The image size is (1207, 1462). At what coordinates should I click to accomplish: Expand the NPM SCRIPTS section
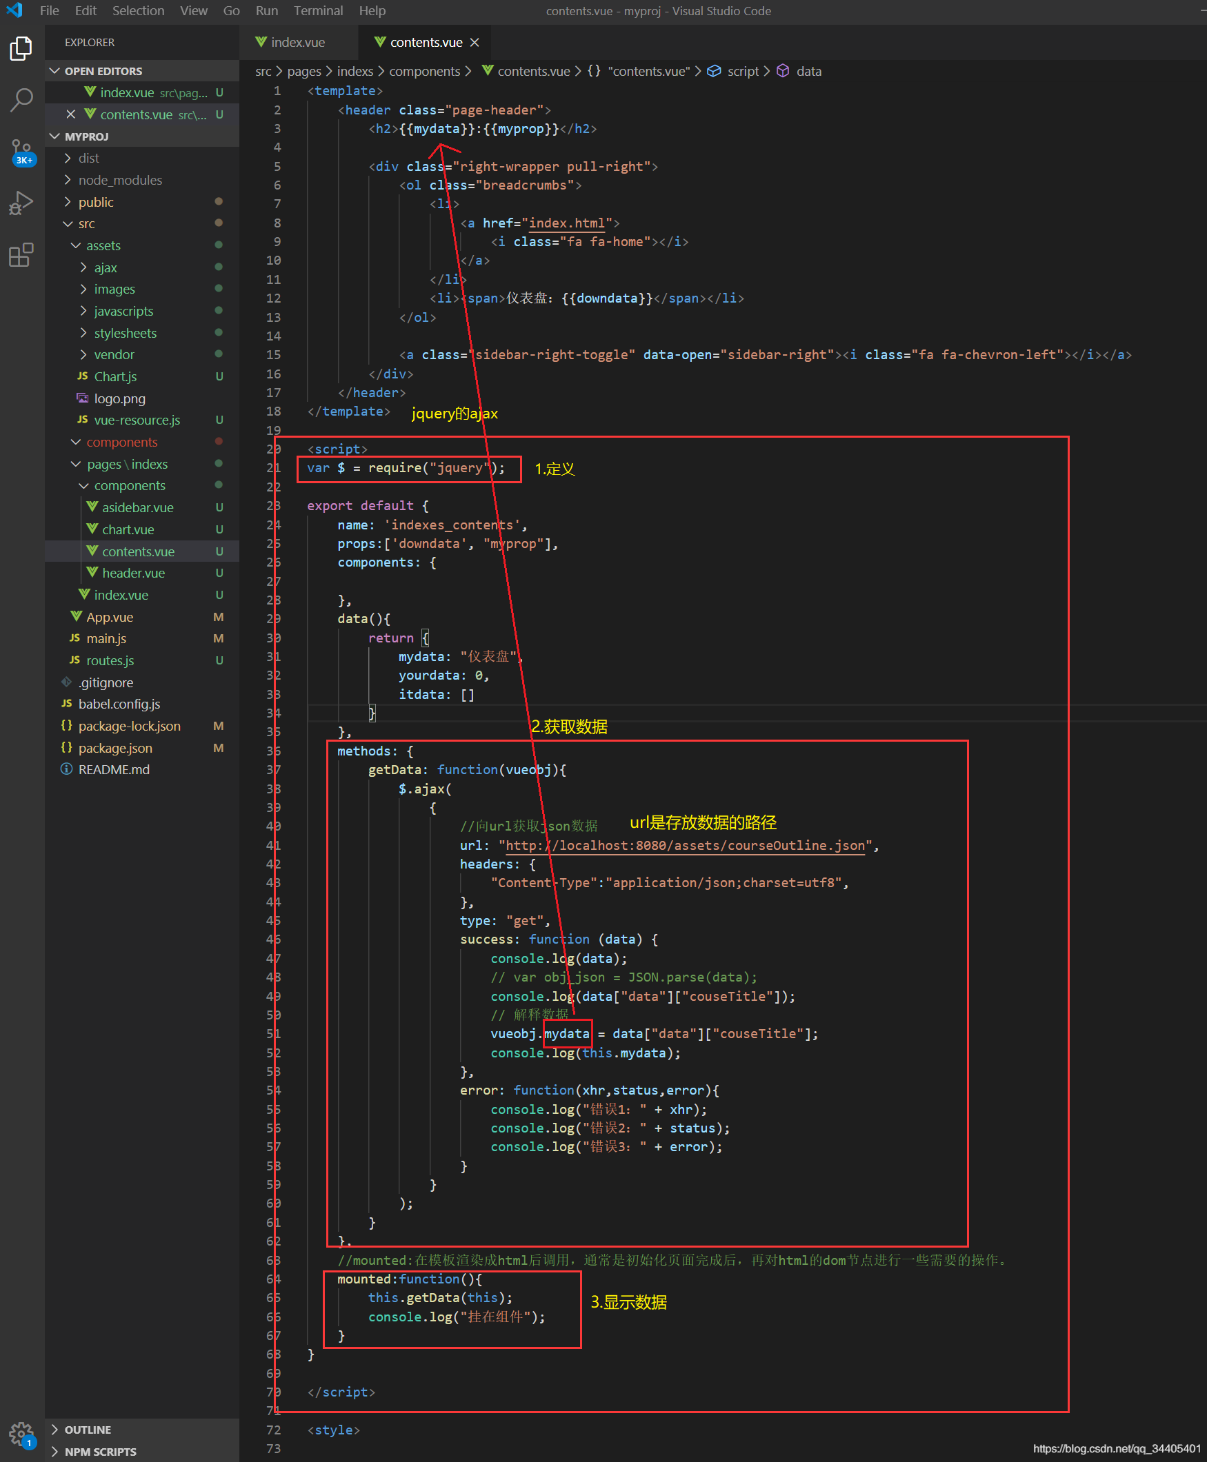point(55,1452)
